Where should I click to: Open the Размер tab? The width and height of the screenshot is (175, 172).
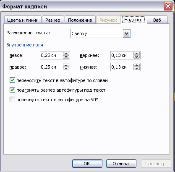[53, 20]
